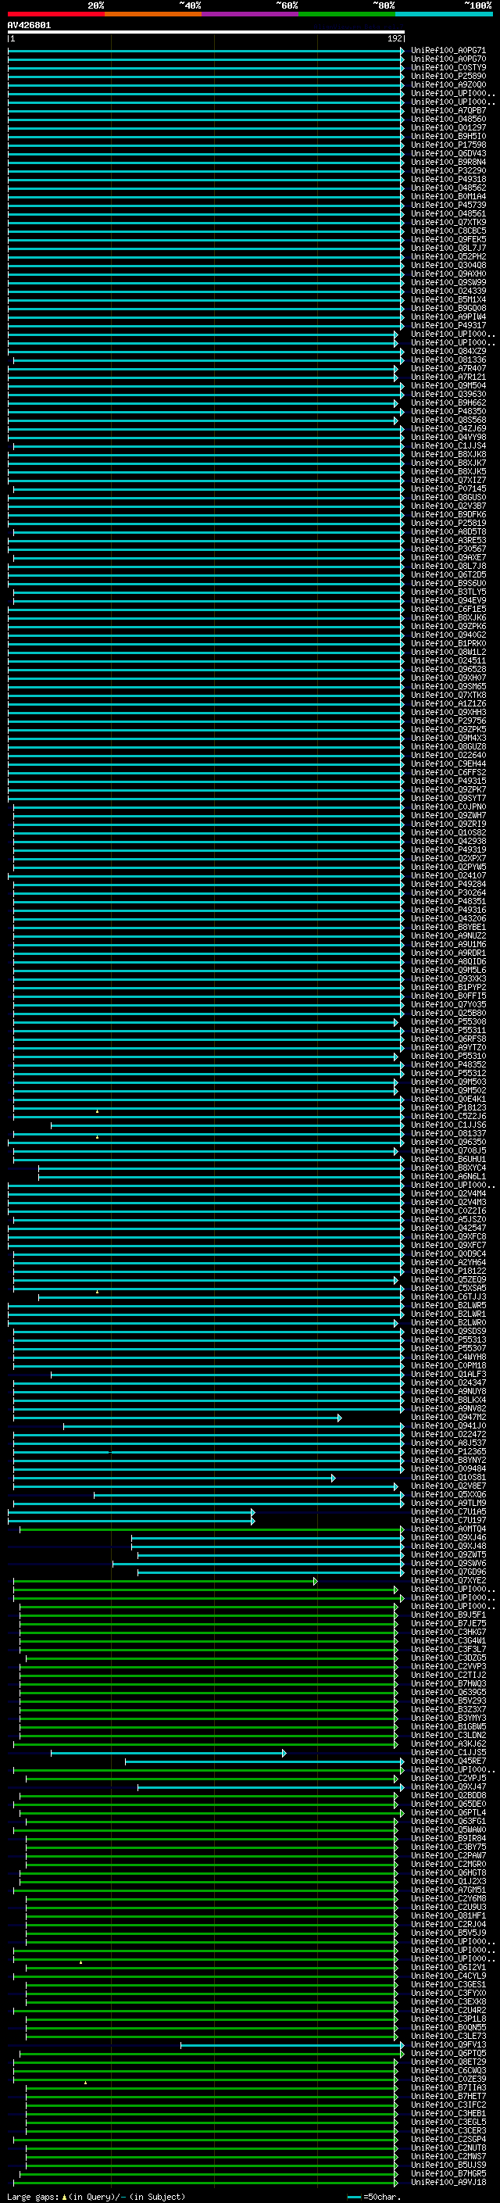Open hit UniRef100_C7U197
500x2203 pixels.
[448, 1520]
